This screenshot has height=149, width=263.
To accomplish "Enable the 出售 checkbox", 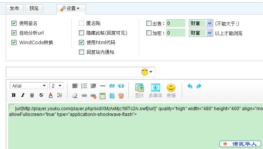I will tap(149, 23).
